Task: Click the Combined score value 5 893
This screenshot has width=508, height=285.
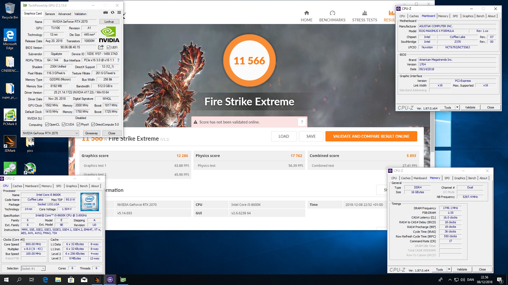Action: point(411,156)
